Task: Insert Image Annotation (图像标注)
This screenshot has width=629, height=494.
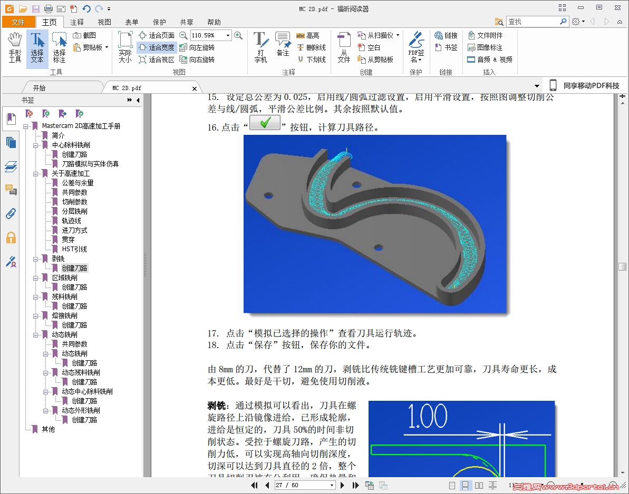Action: click(x=485, y=47)
